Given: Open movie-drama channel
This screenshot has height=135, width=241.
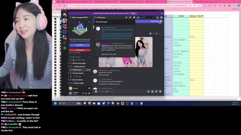Looking at the screenshot, I should click(80, 73).
